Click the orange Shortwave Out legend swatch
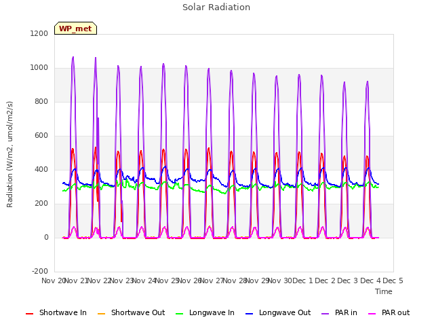The height and width of the screenshot is (326, 434). point(101,314)
